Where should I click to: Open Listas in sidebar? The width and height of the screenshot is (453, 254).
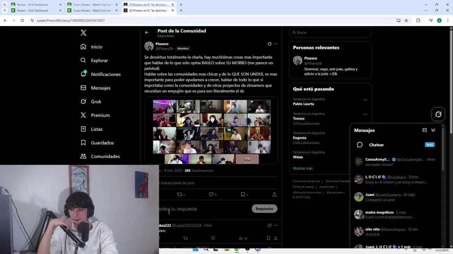(92, 129)
